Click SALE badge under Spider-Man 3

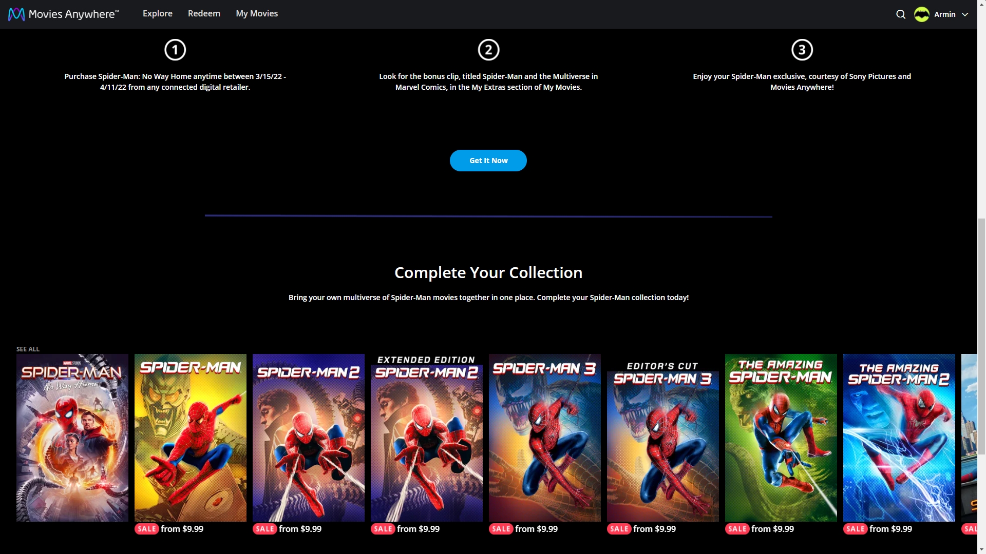501,529
